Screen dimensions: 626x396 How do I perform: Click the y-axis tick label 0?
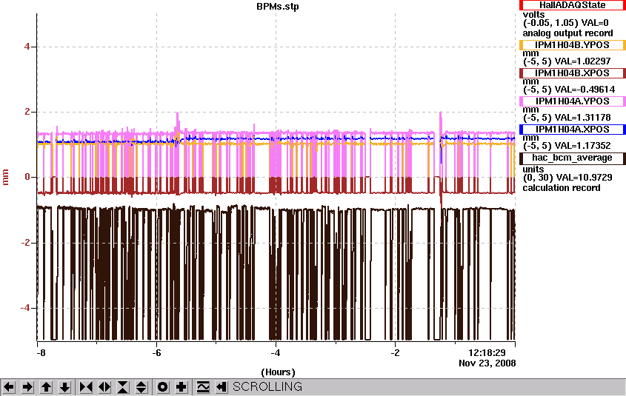27,177
